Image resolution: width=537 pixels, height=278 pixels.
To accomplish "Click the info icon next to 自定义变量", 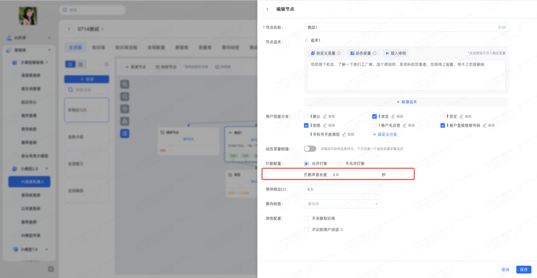I will [339, 53].
